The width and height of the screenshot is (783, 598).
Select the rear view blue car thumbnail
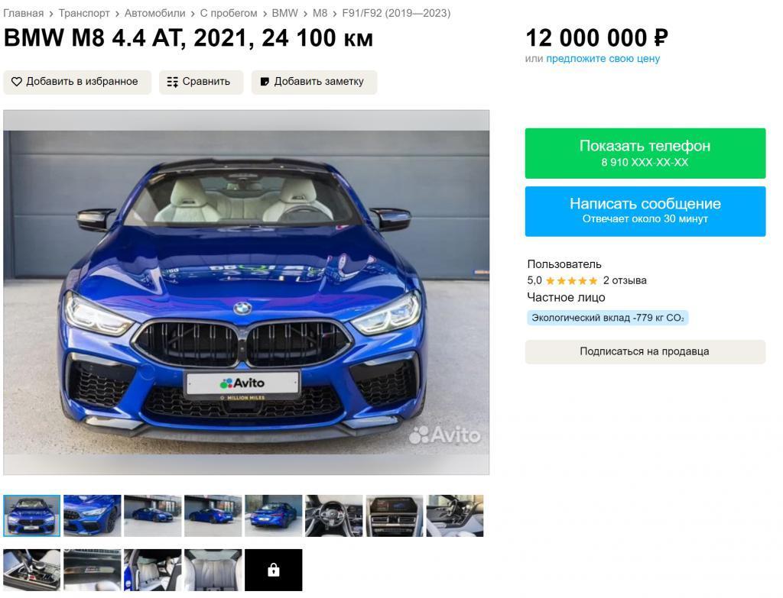[x=273, y=516]
